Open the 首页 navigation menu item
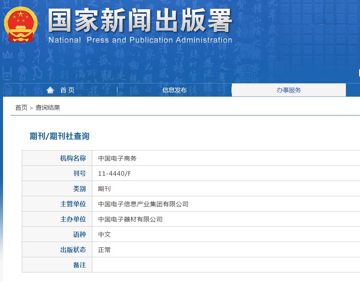 (67, 90)
